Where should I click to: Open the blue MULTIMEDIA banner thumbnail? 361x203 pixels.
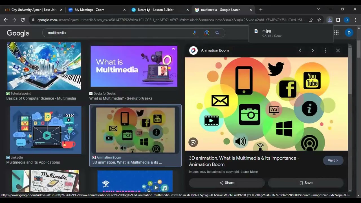coord(135,181)
